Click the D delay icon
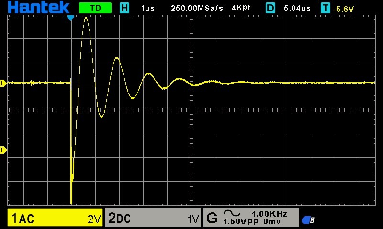The height and width of the screenshot is (229, 383). 270,8
